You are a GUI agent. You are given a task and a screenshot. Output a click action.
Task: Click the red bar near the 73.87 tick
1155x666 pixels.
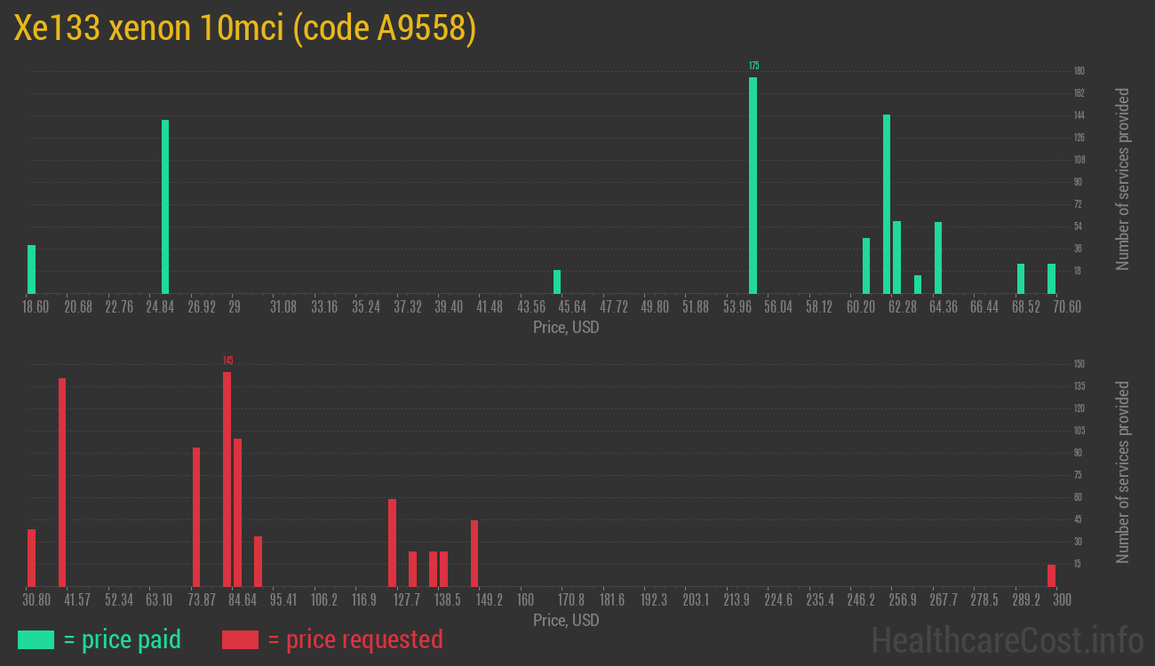click(x=196, y=517)
